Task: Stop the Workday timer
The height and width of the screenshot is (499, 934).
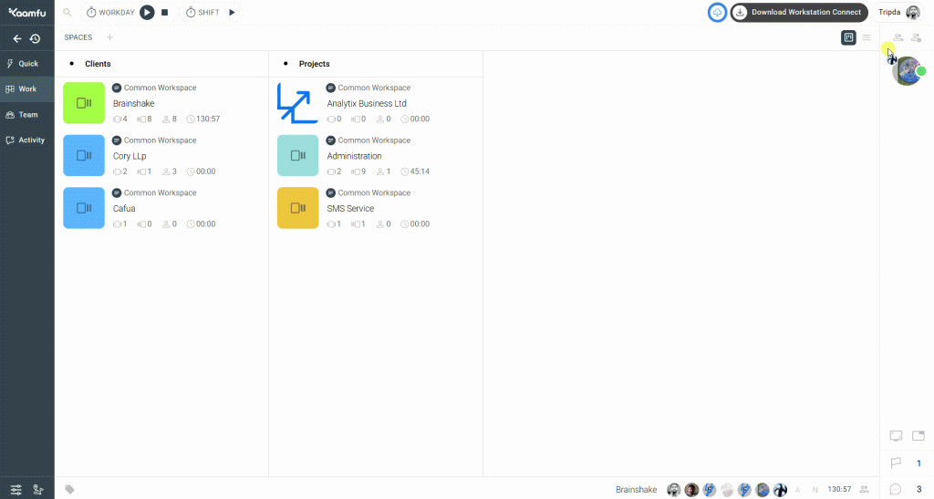Action: 165,13
